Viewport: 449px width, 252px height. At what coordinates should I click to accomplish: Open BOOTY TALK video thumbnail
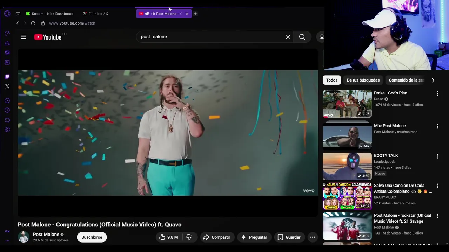pyautogui.click(x=347, y=166)
